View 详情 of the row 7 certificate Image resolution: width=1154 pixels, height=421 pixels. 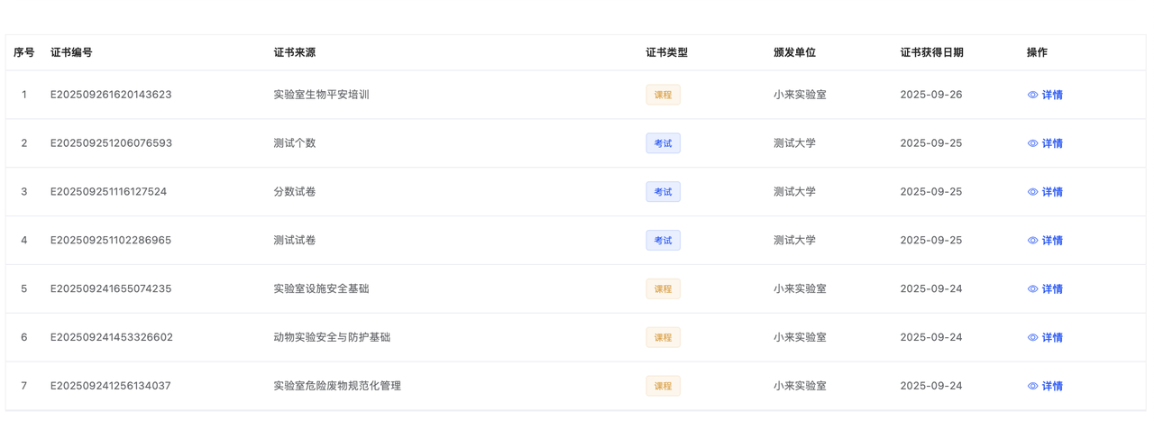click(x=1052, y=386)
